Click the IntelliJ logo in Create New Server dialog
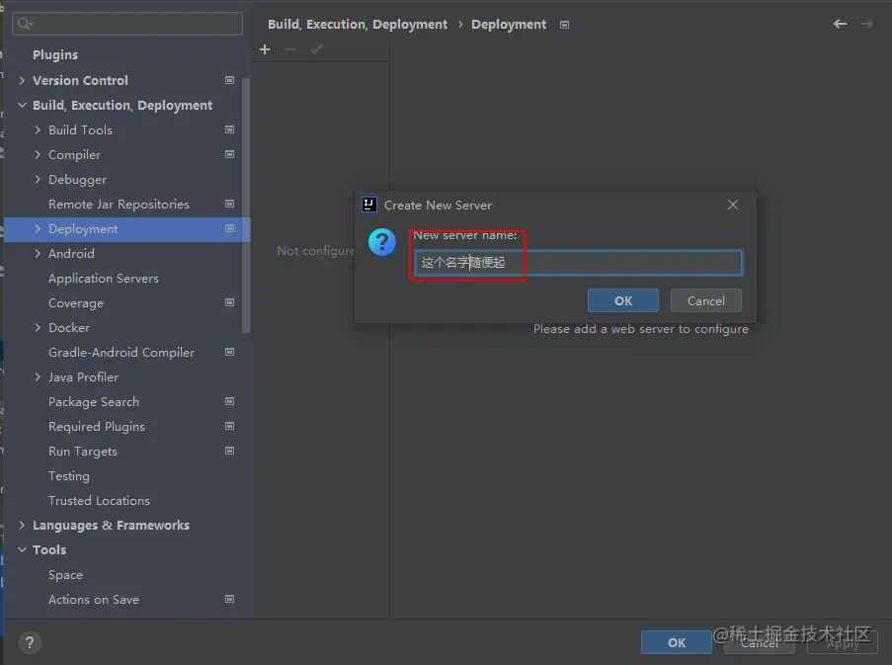The image size is (892, 665). [x=369, y=205]
